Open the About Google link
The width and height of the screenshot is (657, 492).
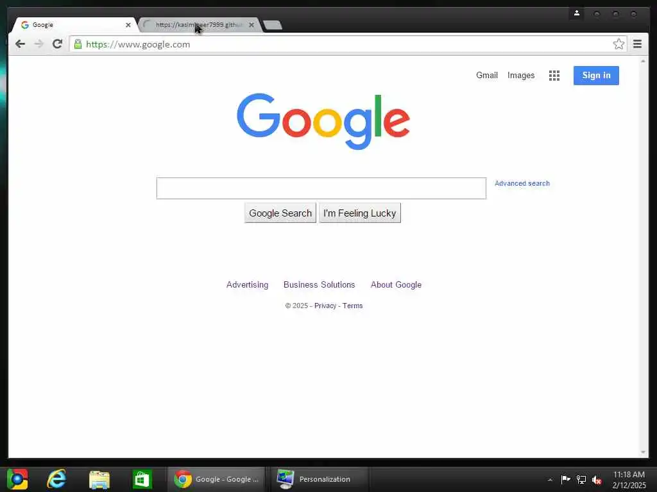[x=396, y=284]
